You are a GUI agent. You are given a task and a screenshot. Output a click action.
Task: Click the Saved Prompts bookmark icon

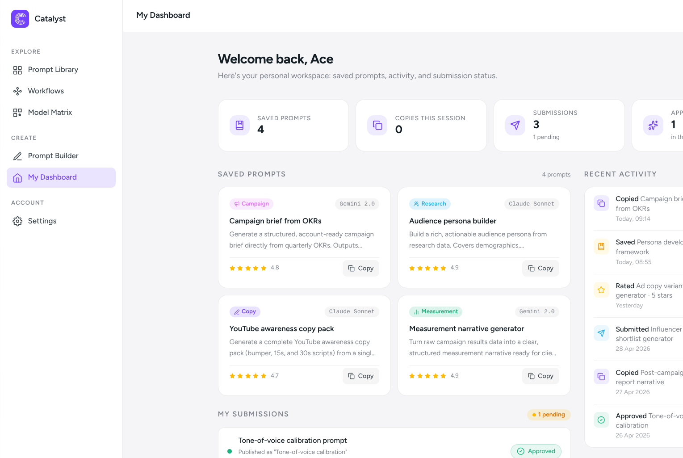[x=239, y=125]
